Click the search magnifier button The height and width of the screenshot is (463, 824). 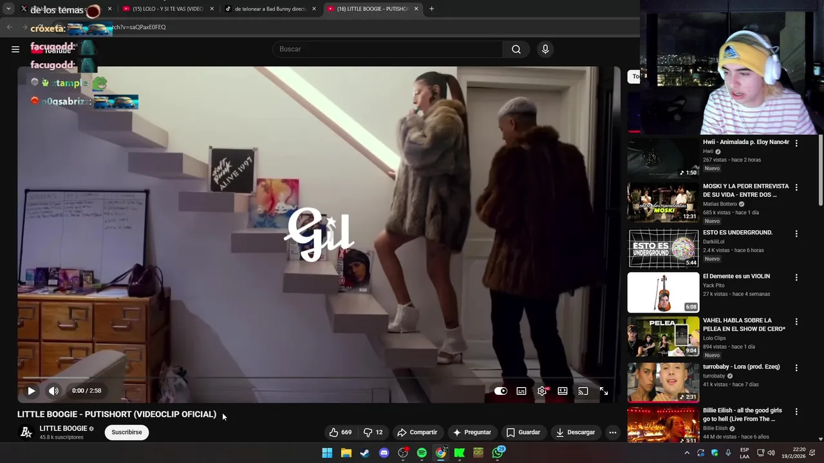coord(516,49)
